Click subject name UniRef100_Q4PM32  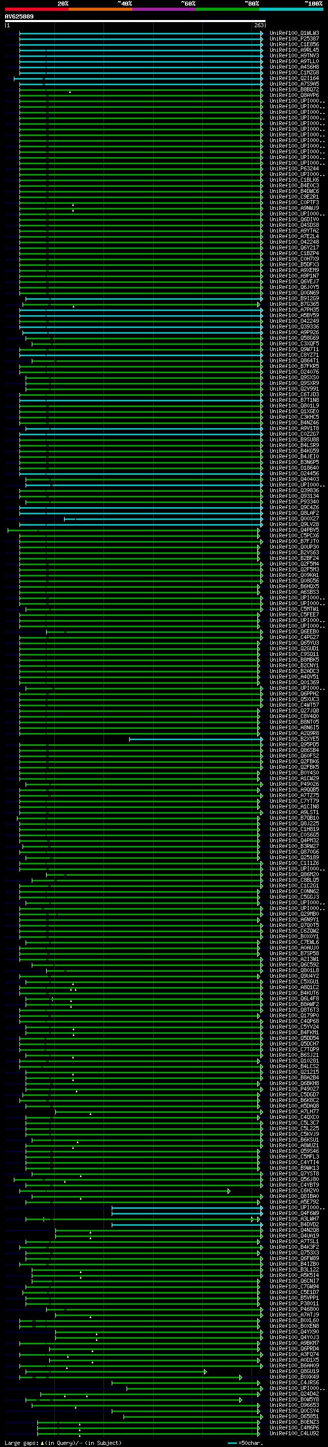tap(294, 841)
